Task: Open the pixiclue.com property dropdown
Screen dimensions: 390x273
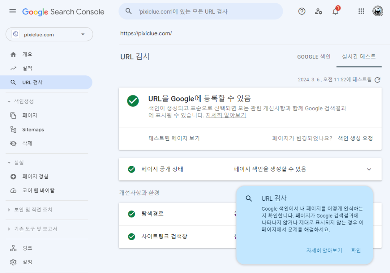Action: (49, 34)
